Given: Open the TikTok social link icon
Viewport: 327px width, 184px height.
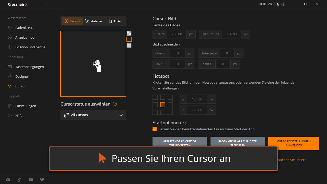Looking at the screenshot, I should point(19,180).
